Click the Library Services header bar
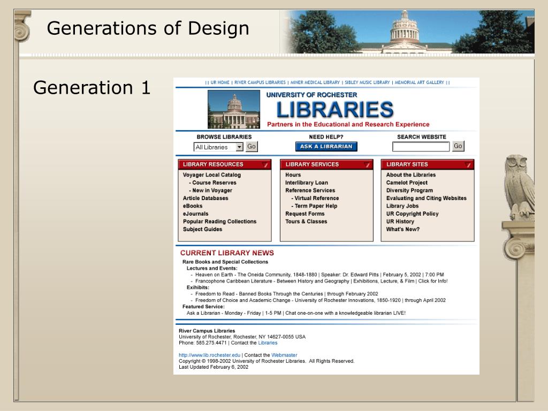Viewport: 548px width, 411px height. coord(326,165)
